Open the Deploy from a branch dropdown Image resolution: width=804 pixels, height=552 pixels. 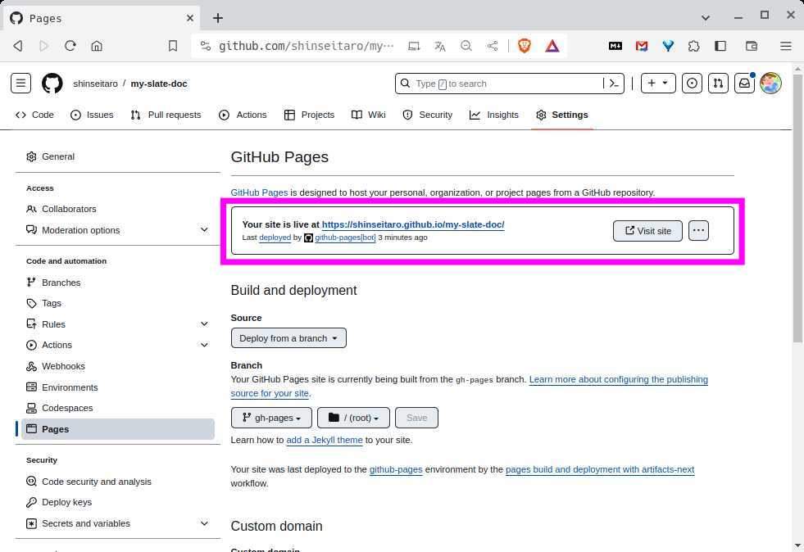(288, 338)
